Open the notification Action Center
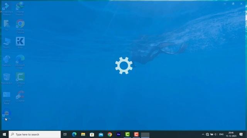The height and width of the screenshot is (138, 247). pyautogui.click(x=241, y=135)
